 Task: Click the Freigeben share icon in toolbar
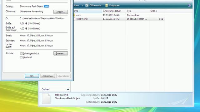click(107, 6)
